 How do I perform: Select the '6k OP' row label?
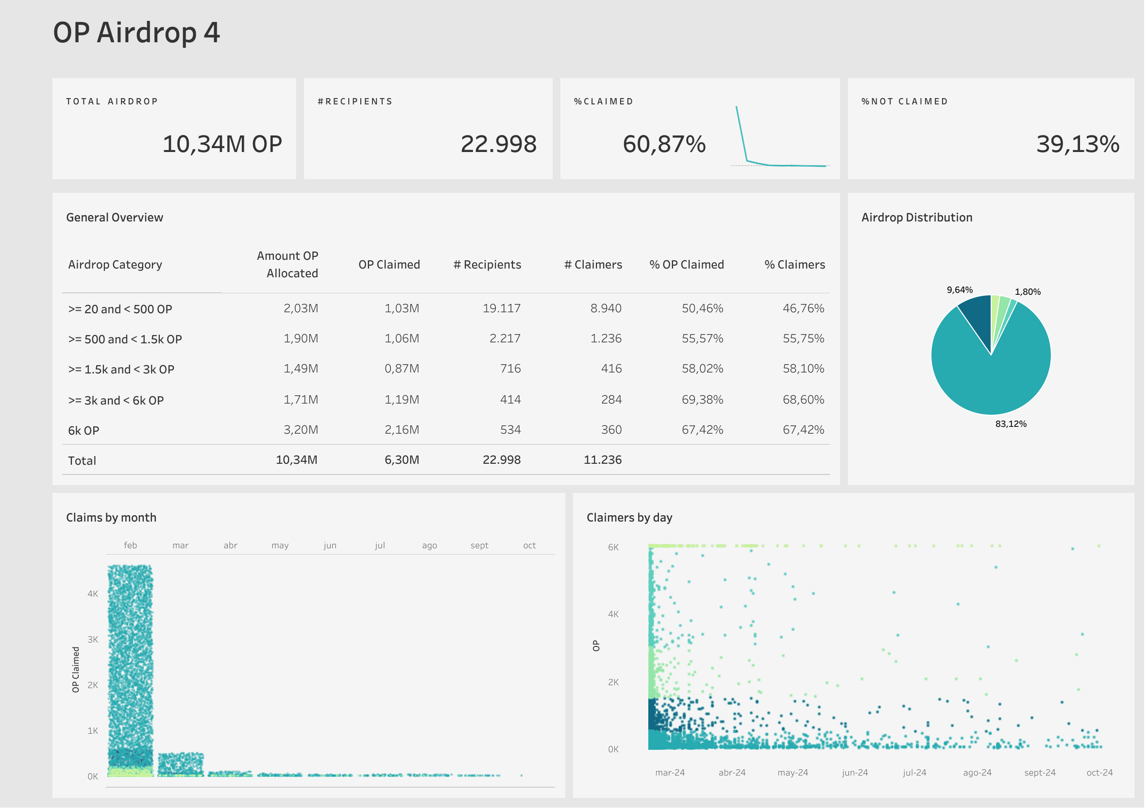click(84, 432)
